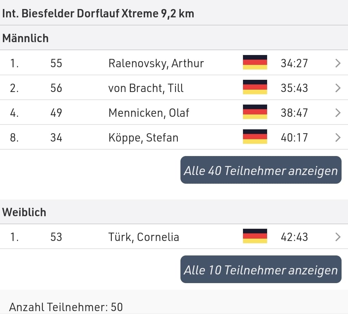Select runner name Türk, Cornelia
The image size is (348, 314).
[x=144, y=237]
